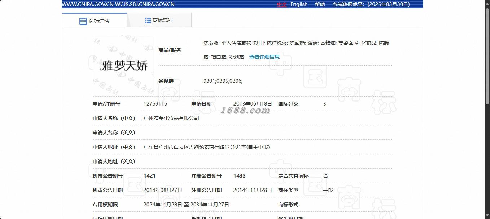Image resolution: width=490 pixels, height=219 pixels.
Task: Click the 商标详情 document icon
Action: coord(83,21)
